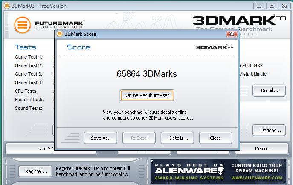Close 3DMark Score dialog with red X
This screenshot has height=185, width=293.
[232, 34]
